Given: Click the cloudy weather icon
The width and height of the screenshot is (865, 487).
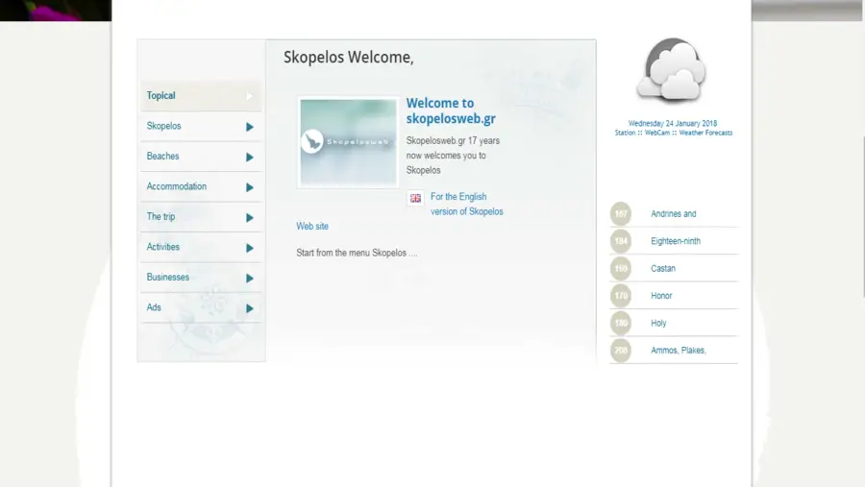Looking at the screenshot, I should (672, 70).
